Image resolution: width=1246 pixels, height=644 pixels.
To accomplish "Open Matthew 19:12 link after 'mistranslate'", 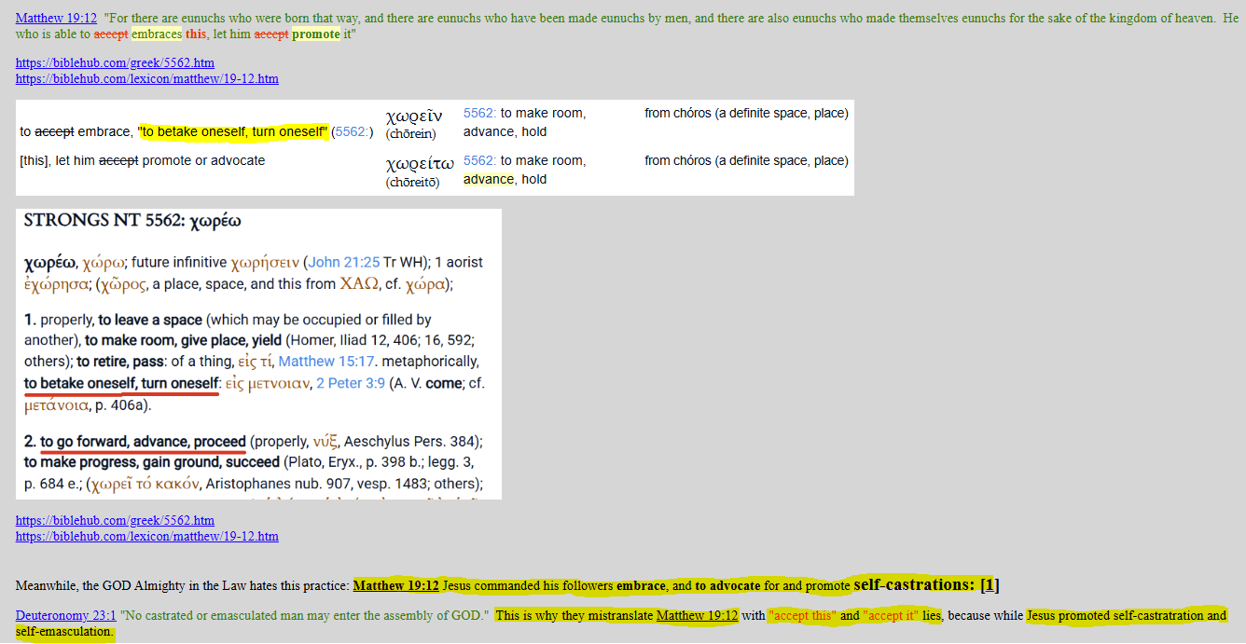I will point(697,616).
